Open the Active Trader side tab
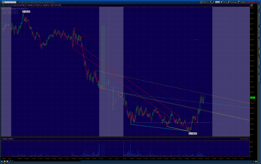The image size is (261, 164). point(259,32)
